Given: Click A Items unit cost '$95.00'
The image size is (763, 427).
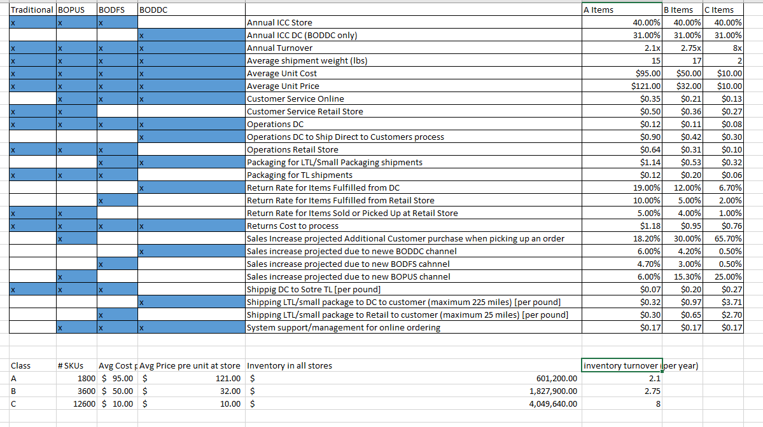Looking at the screenshot, I should point(622,73).
